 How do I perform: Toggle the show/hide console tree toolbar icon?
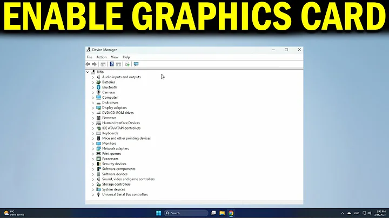pos(103,64)
